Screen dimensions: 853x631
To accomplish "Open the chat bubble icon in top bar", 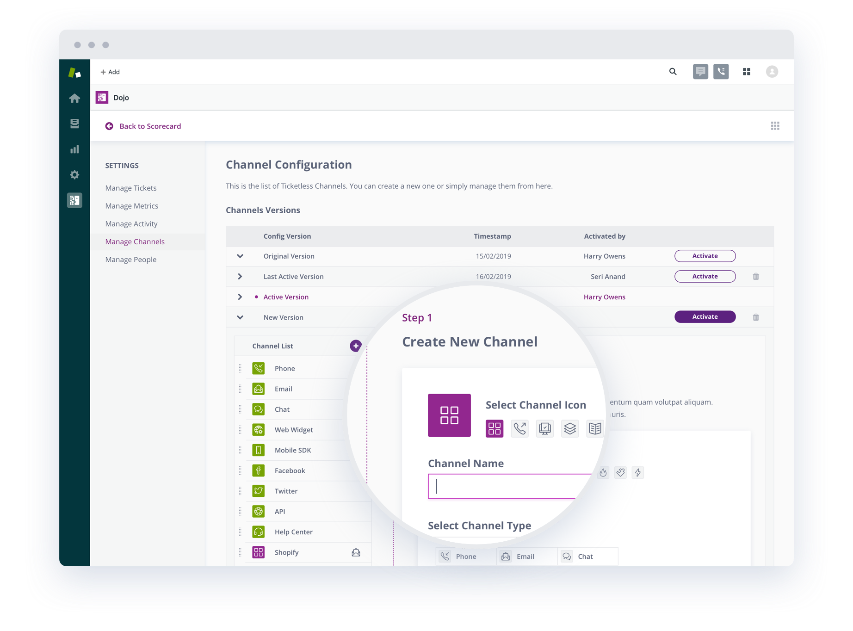I will coord(700,72).
